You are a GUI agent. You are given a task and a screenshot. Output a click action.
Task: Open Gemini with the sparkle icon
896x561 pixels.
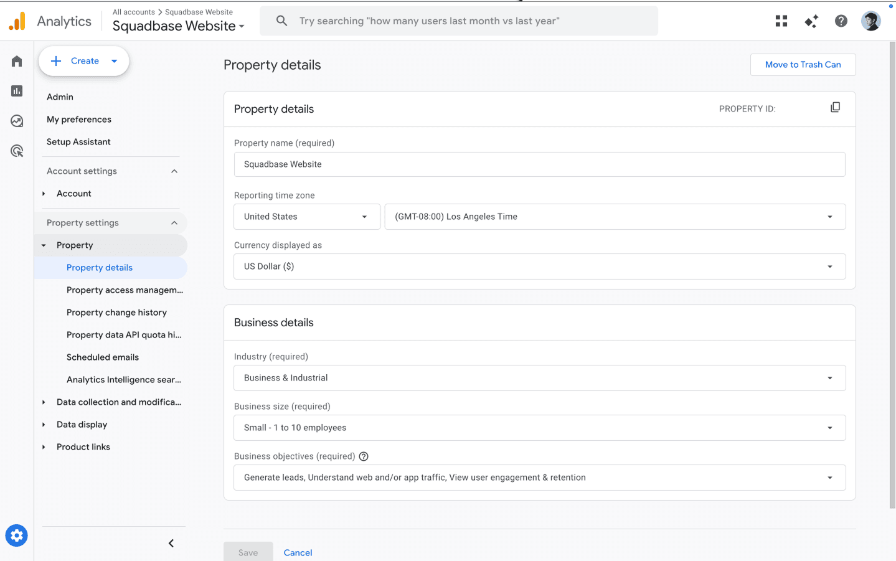pyautogui.click(x=811, y=21)
